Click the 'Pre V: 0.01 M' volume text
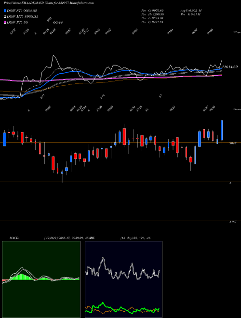Image resolution: width=241 pixels, height=318 pixels. [190, 14]
